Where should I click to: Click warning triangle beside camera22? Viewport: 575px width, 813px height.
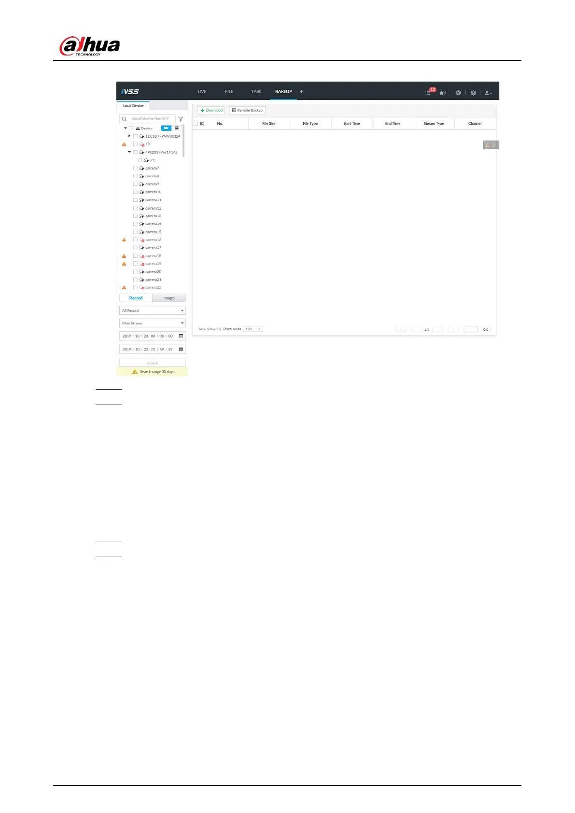click(x=124, y=288)
